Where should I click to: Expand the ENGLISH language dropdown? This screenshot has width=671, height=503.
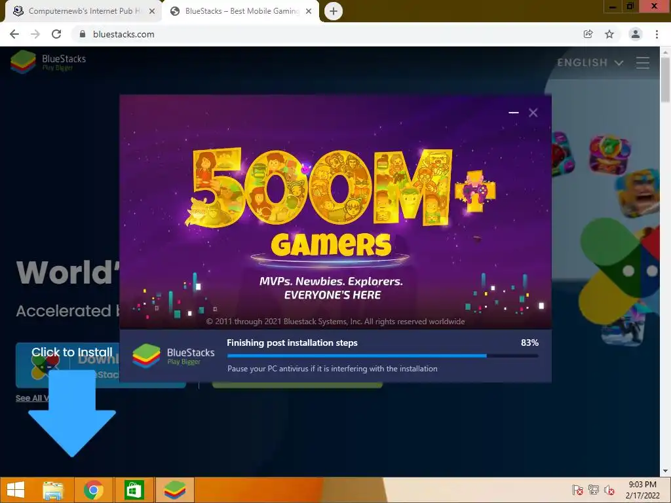(590, 63)
